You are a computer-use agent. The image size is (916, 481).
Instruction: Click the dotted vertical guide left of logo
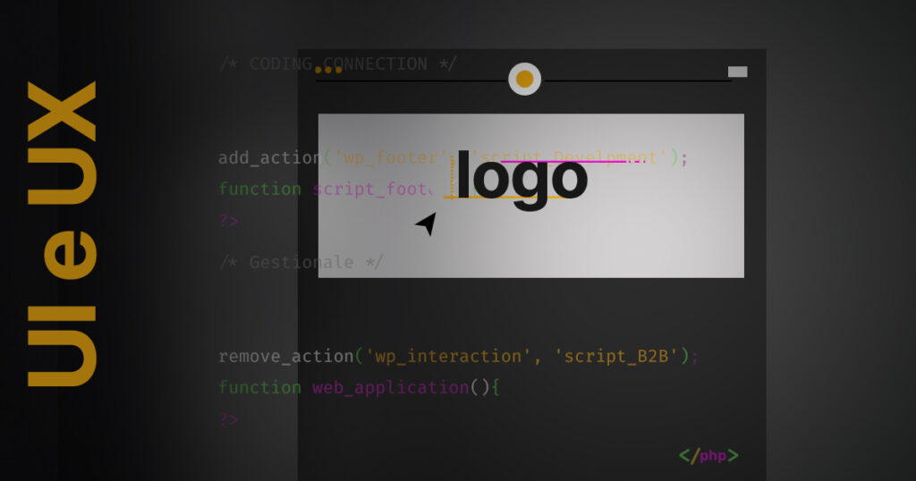[454, 175]
